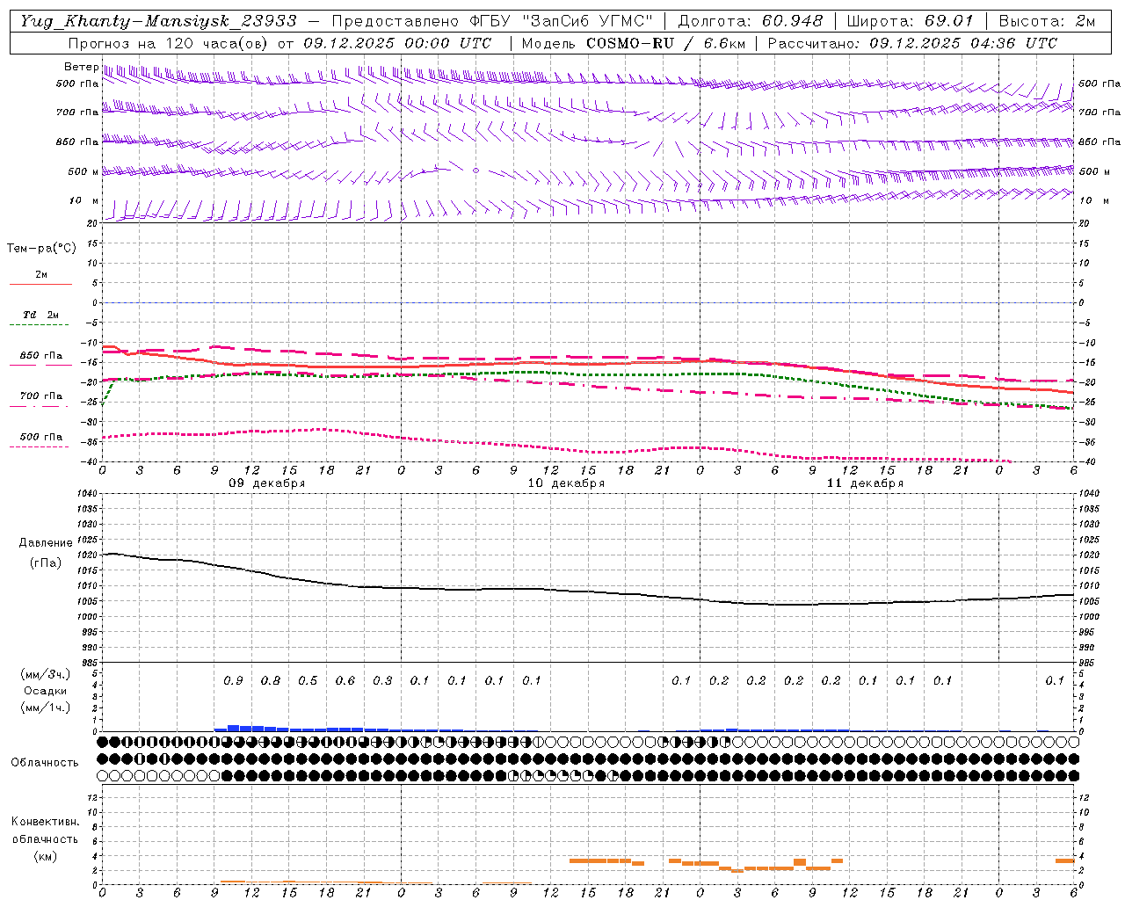Viewport: 1125px width, 900px height.
Task: Click the Ветер panel label
Action: point(81,67)
